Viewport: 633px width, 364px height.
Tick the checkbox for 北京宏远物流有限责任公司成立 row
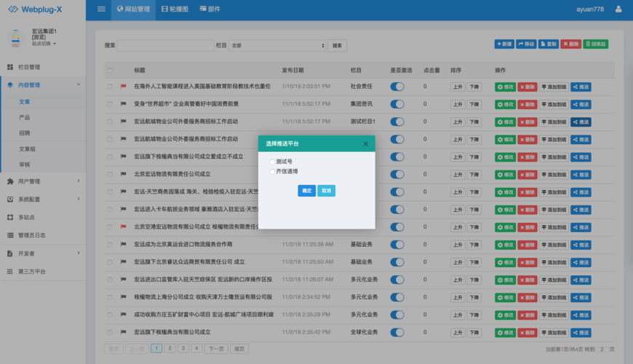click(x=110, y=174)
